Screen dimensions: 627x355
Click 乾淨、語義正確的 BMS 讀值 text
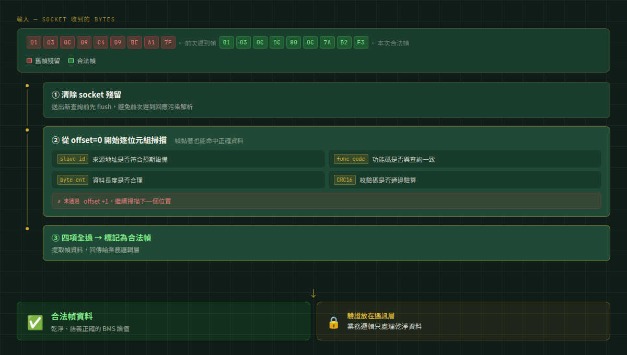(90, 329)
